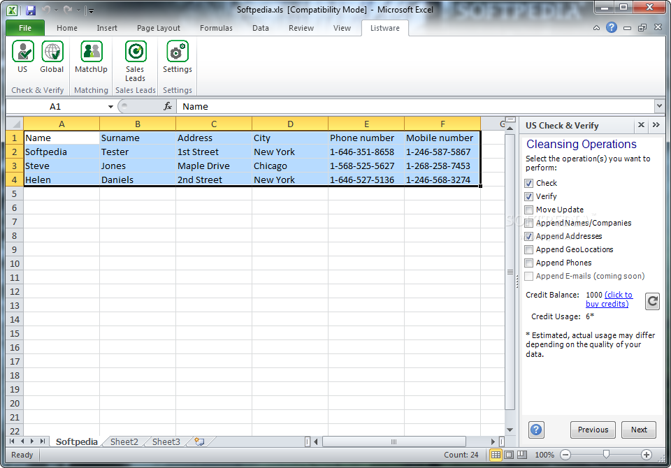Select row 3 header

[15, 166]
